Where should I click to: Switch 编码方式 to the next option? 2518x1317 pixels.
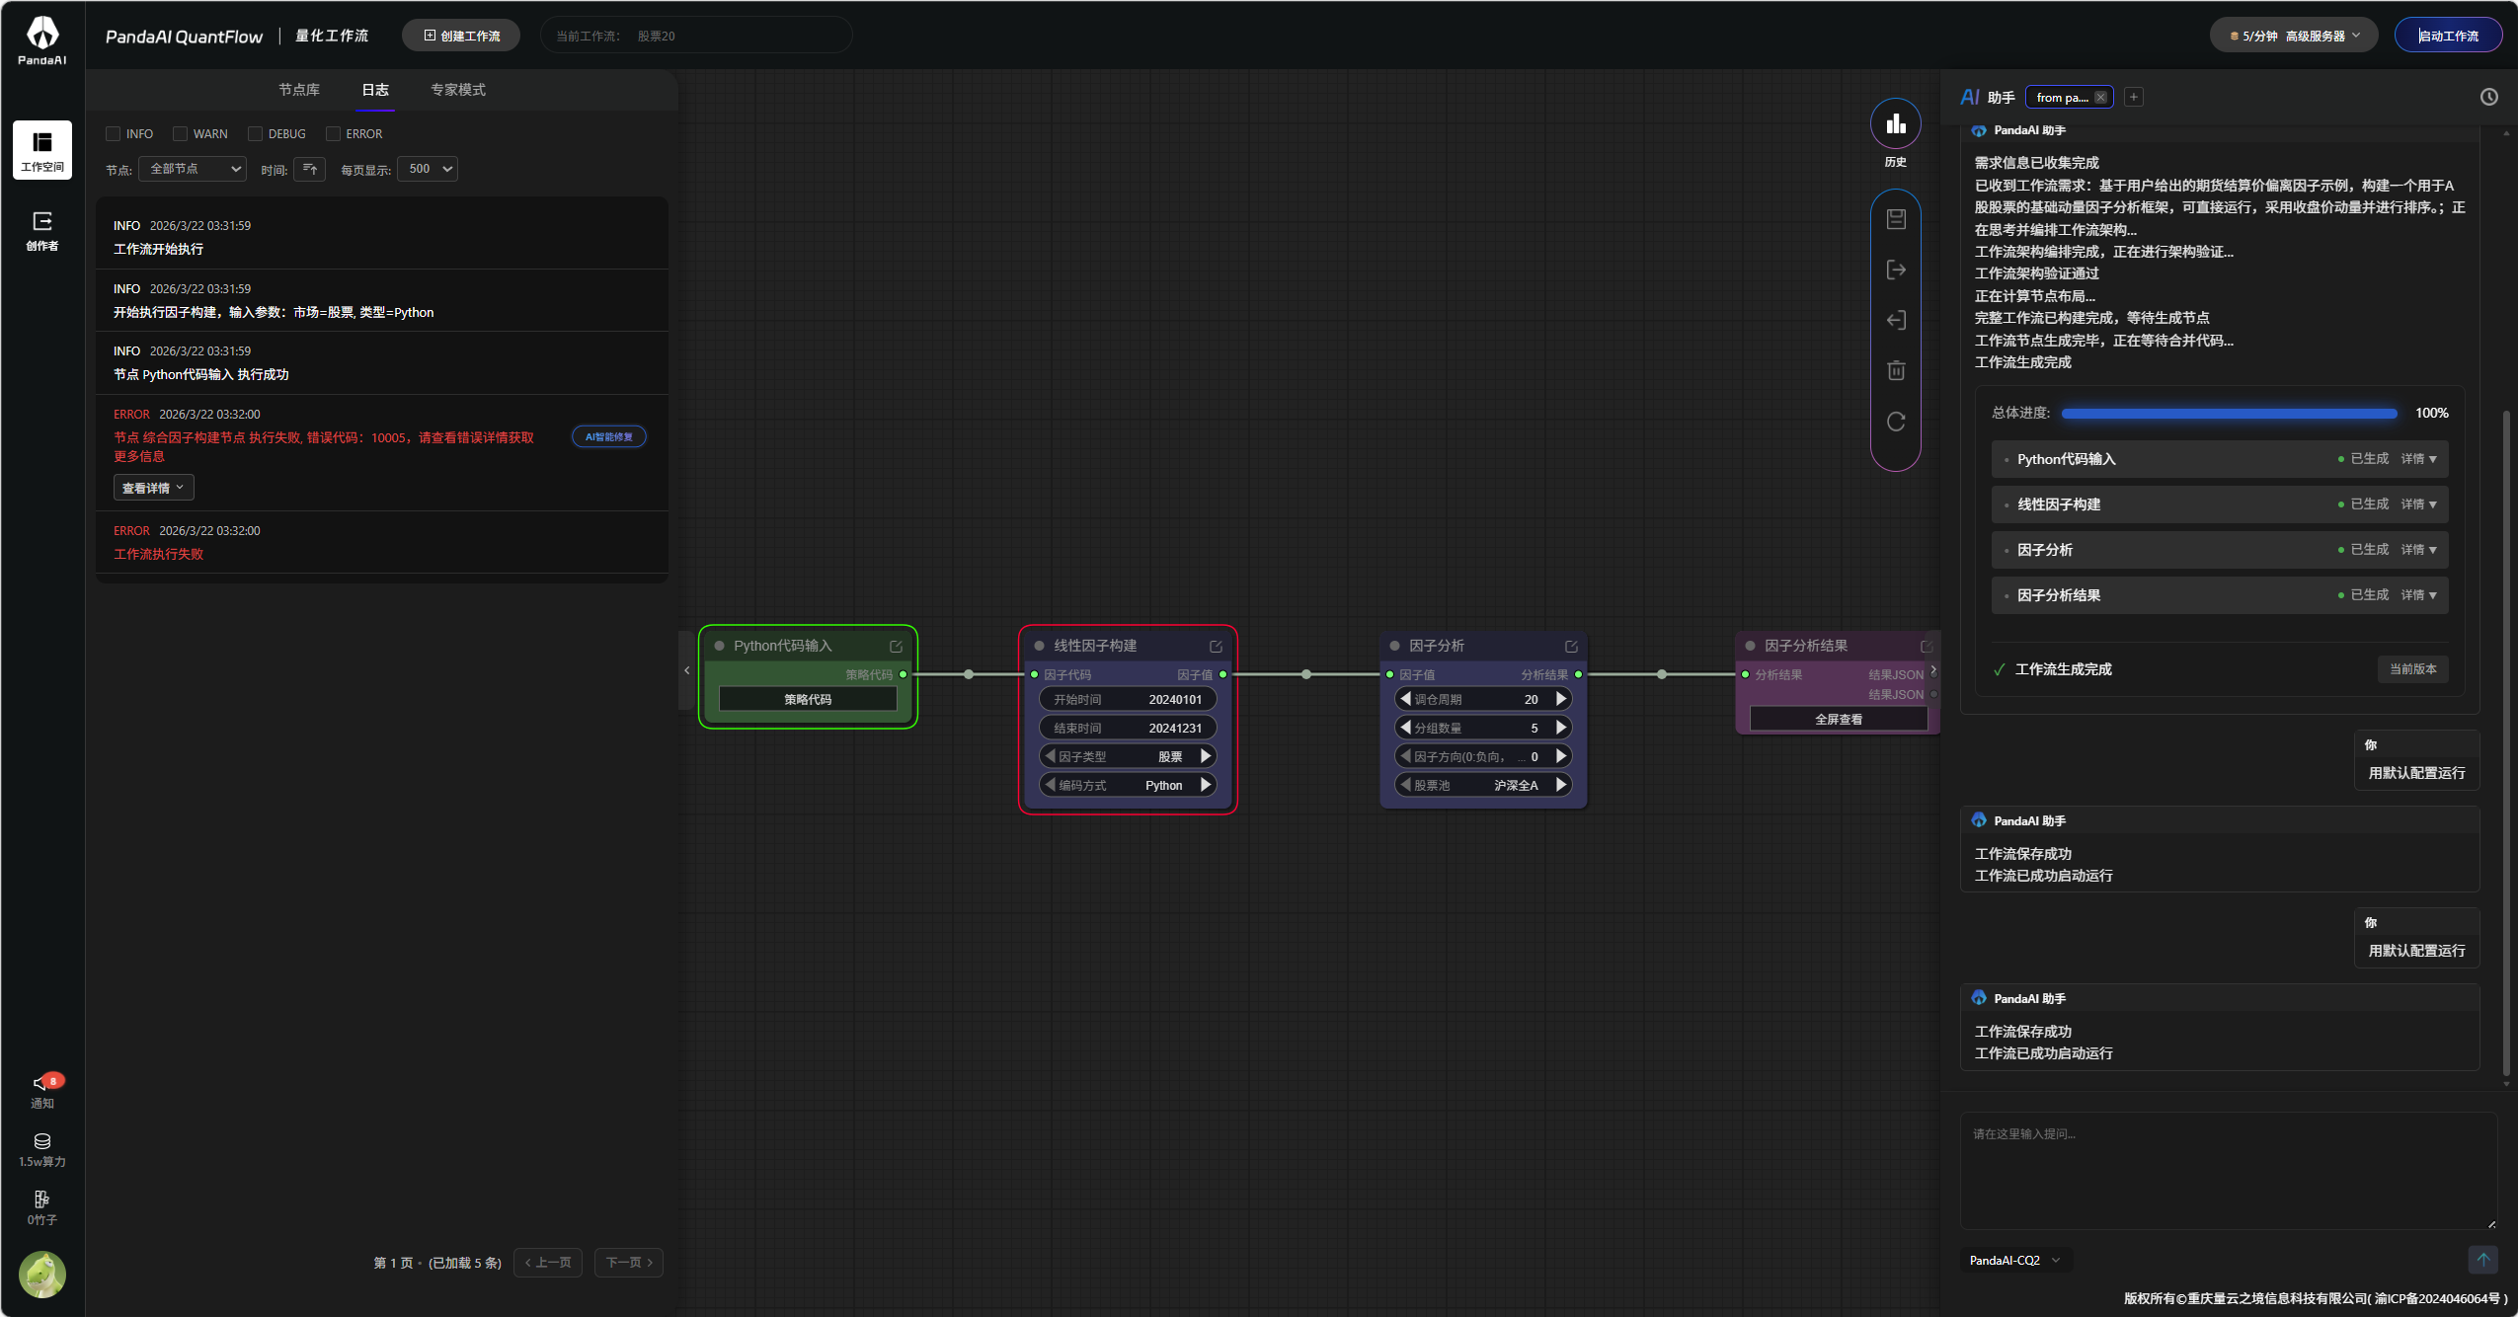click(1206, 785)
